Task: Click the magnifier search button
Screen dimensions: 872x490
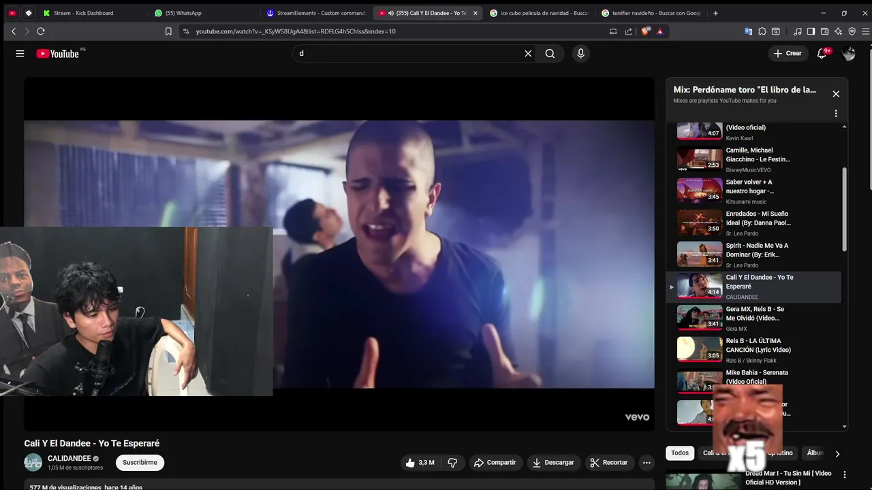Action: coord(550,54)
